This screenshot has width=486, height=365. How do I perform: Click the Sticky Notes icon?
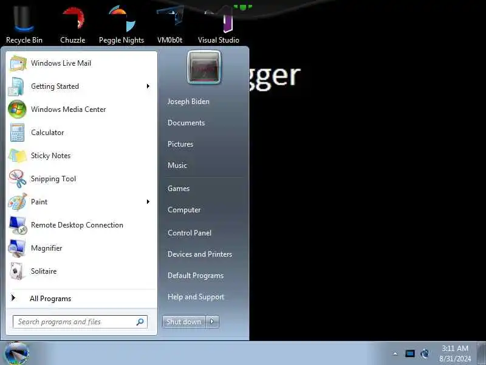[18, 156]
